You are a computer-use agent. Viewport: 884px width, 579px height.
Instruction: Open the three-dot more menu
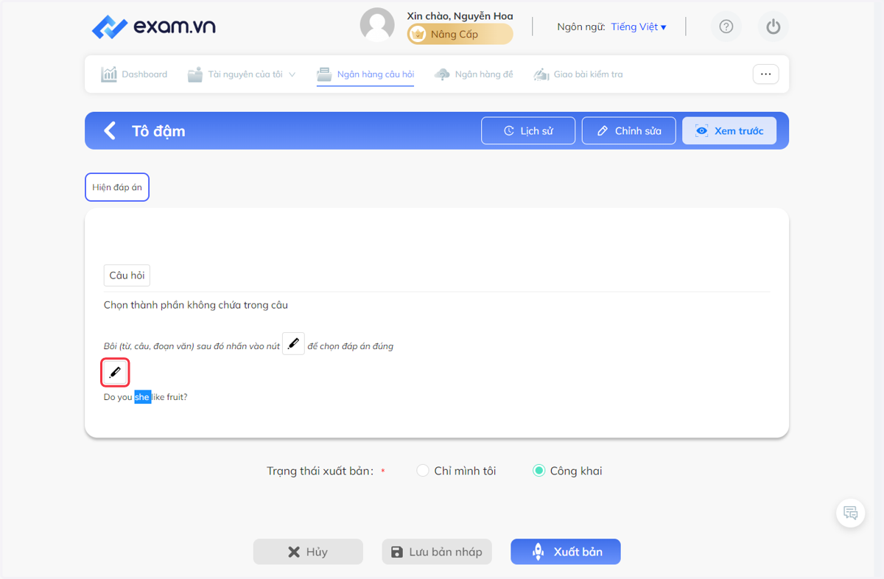tap(765, 74)
